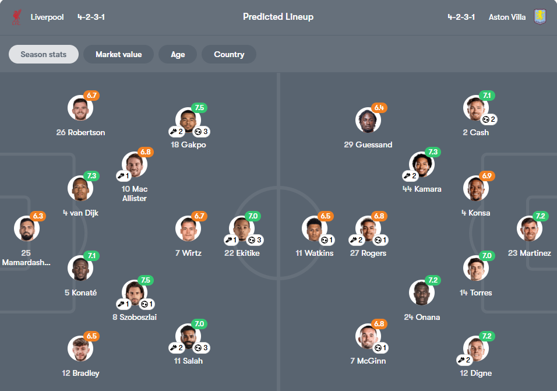The width and height of the screenshot is (557, 391).
Task: Open Martinez's goalkeeper photo
Action: coord(529,229)
